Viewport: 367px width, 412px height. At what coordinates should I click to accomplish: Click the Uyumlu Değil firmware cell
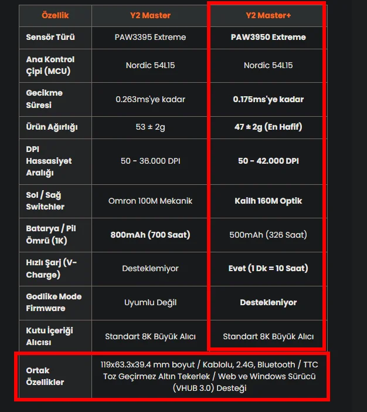click(x=150, y=303)
